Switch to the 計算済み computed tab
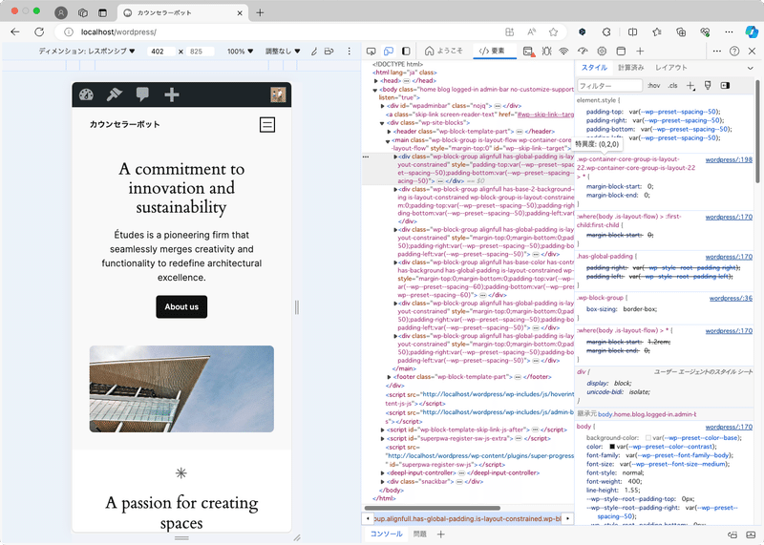 [631, 68]
